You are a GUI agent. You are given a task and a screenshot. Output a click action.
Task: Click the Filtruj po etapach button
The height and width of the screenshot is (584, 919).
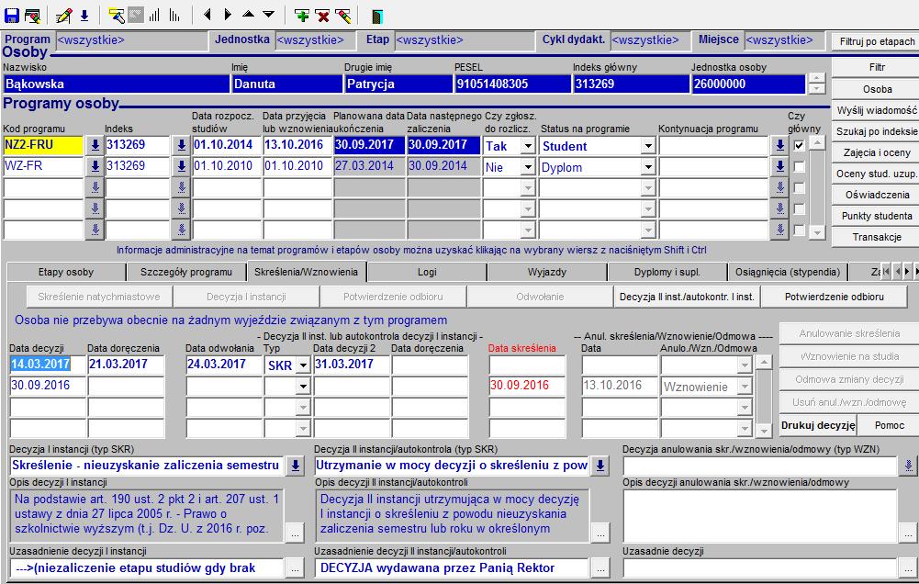pos(877,41)
